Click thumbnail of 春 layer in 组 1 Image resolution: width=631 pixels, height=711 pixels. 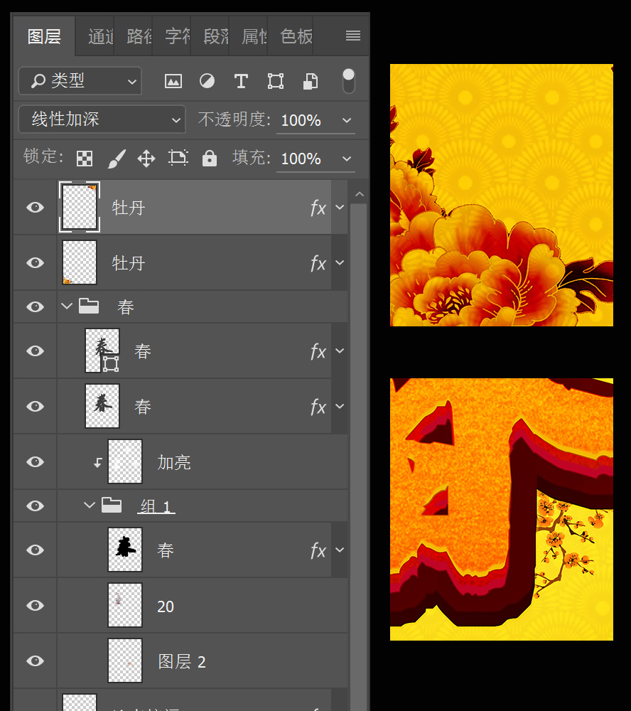coord(125,550)
